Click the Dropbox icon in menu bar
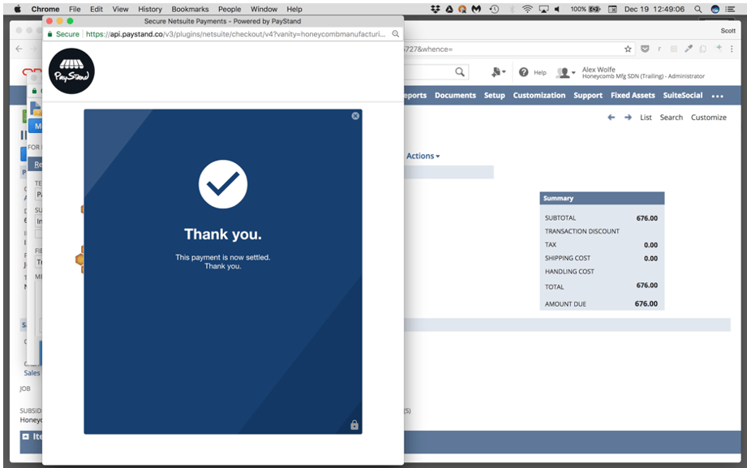 [x=436, y=9]
